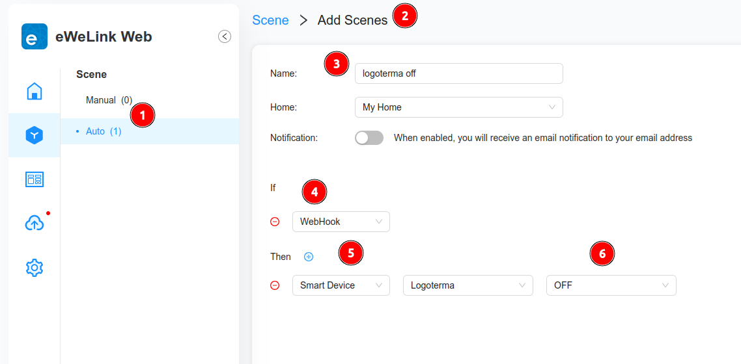Collapse the sidebar with the arrow button
The image size is (741, 364).
tap(225, 36)
